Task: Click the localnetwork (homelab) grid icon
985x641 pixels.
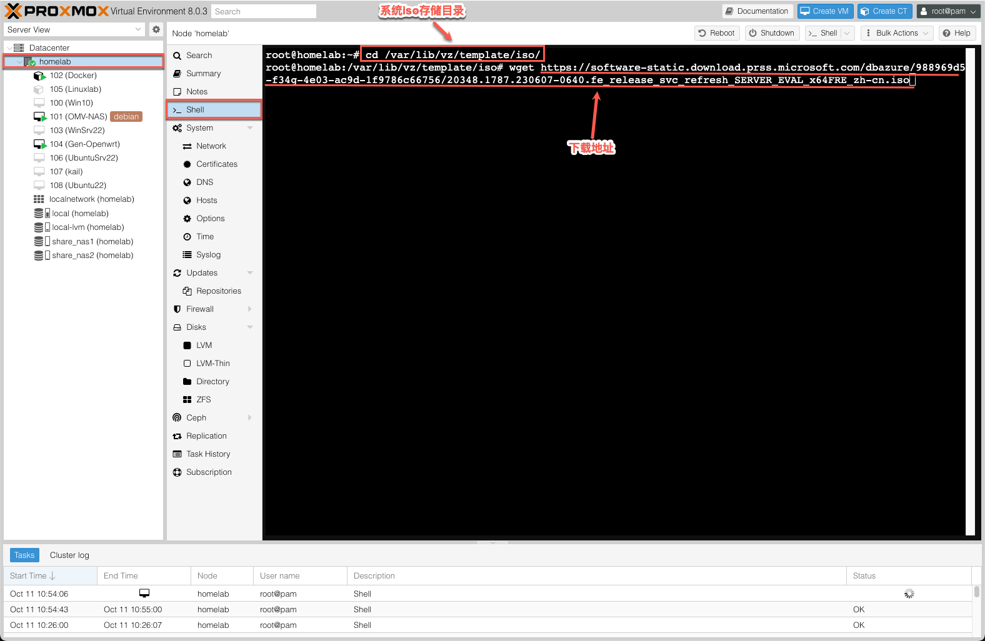Action: coord(39,199)
